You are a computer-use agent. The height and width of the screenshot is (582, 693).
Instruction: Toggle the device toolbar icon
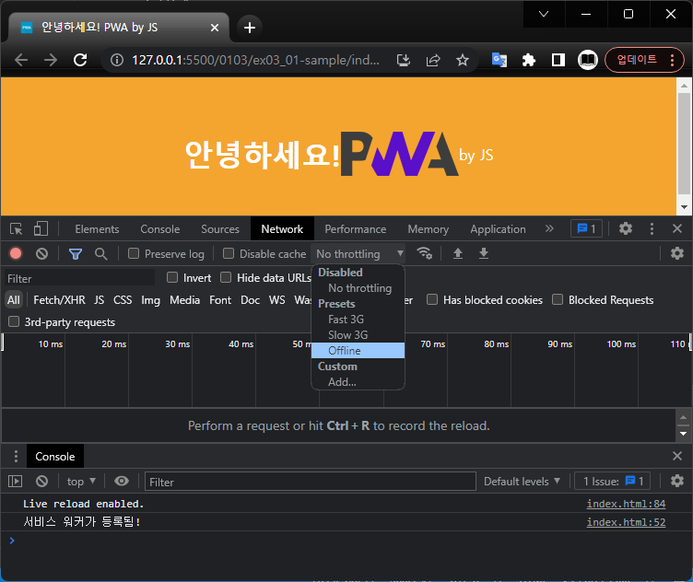click(x=41, y=228)
